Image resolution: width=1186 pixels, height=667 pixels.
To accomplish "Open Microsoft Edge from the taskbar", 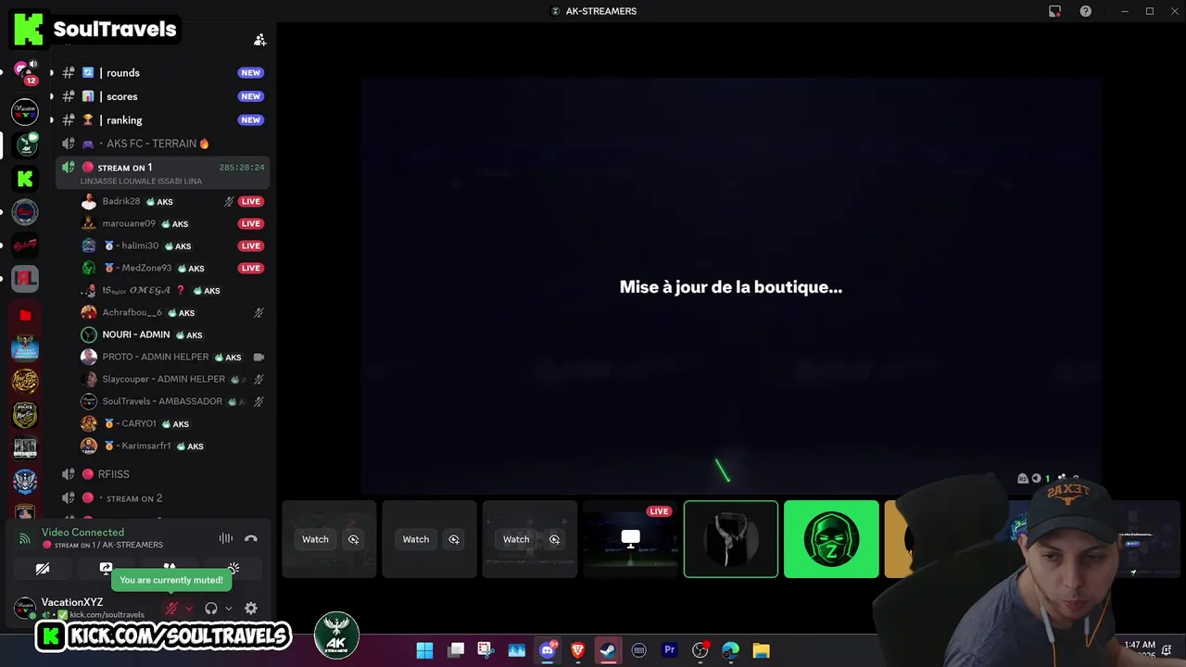I will pos(730,650).
